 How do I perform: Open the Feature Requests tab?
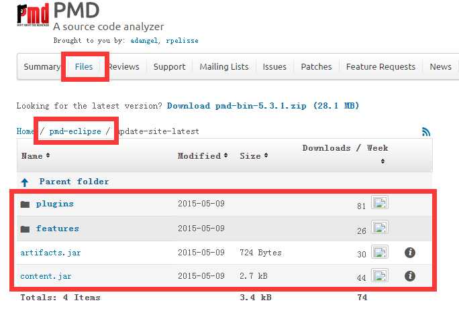click(381, 67)
